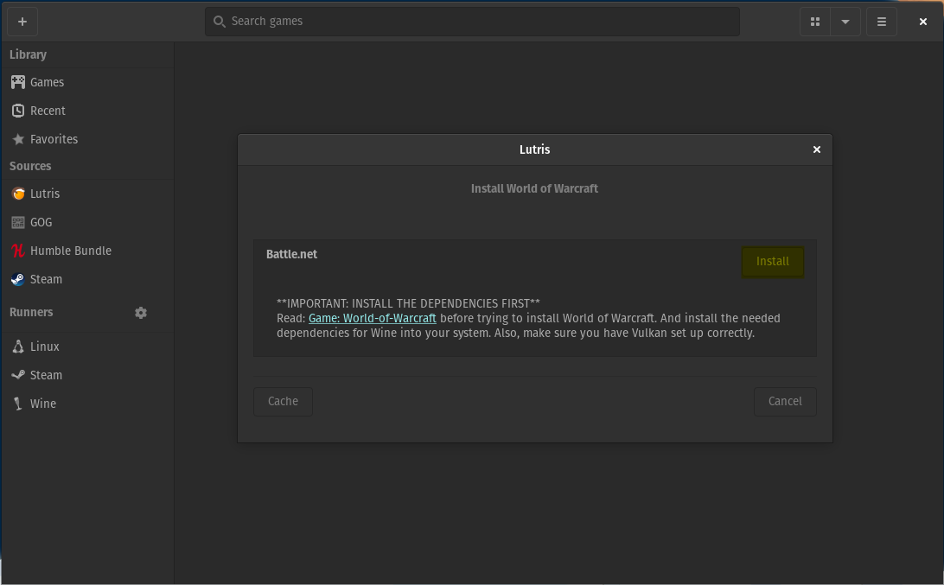Open the view options dropdown arrow

(845, 21)
